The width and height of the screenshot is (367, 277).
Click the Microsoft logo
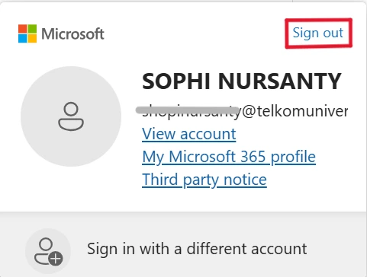tap(61, 33)
